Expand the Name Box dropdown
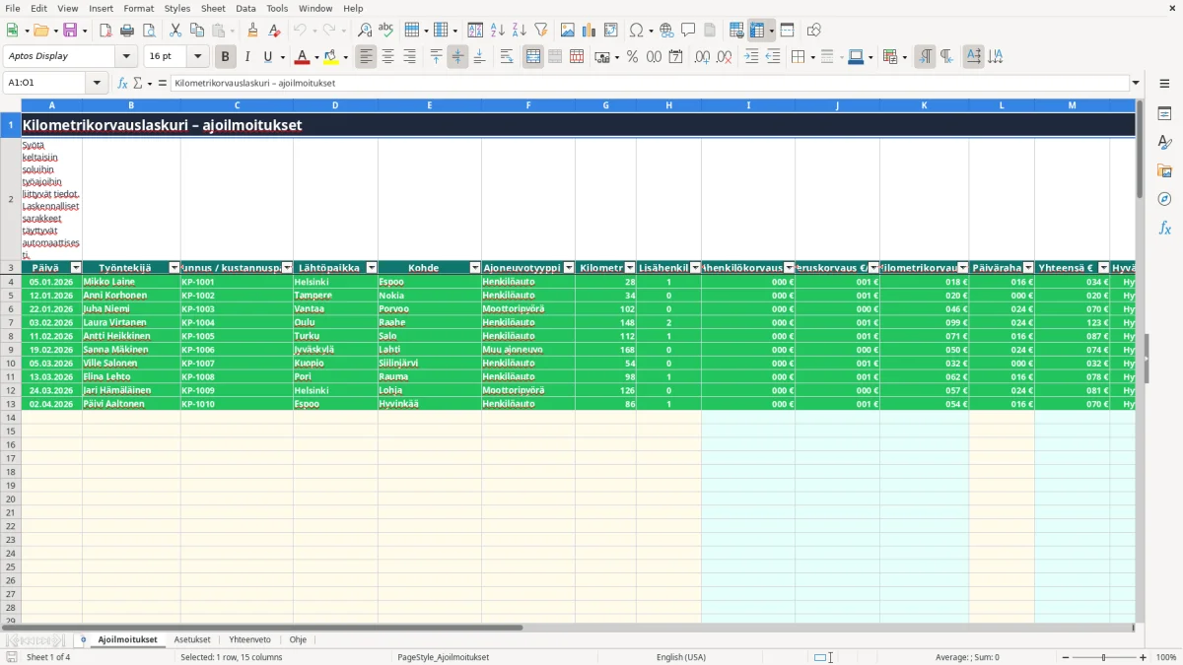The width and height of the screenshot is (1183, 665). [x=98, y=84]
